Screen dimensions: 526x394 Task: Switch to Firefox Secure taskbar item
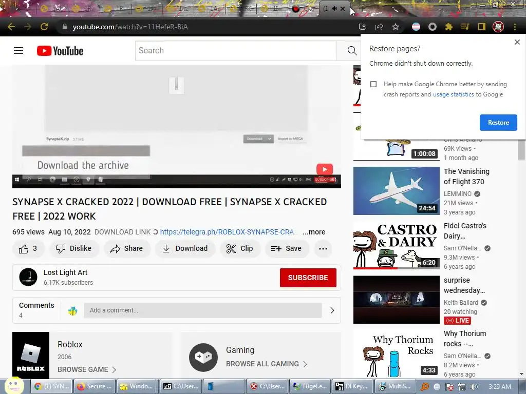click(95, 386)
